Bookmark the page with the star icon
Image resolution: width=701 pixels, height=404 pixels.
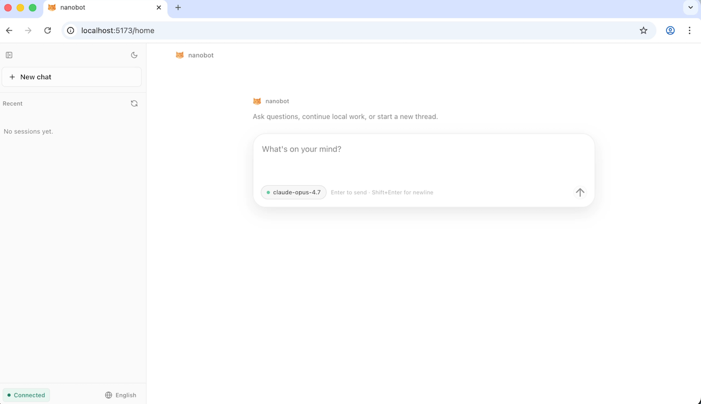[x=643, y=30]
